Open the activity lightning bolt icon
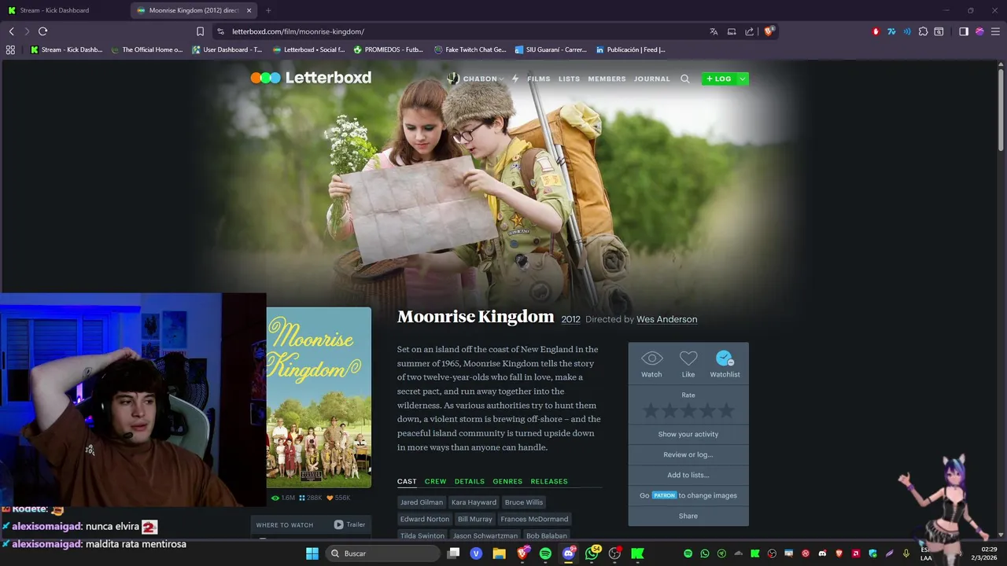Viewport: 1007px width, 566px height. pyautogui.click(x=515, y=79)
